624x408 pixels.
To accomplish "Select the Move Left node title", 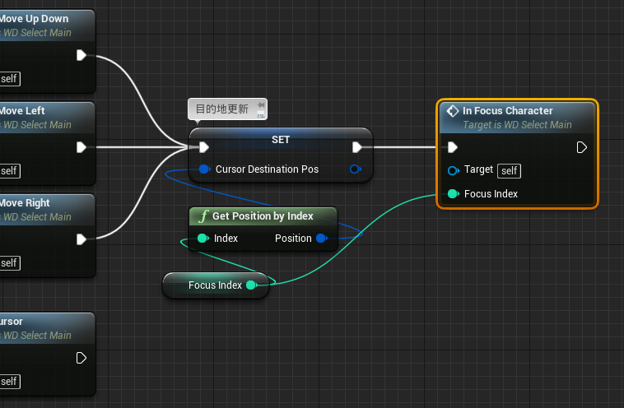I will pos(22,110).
